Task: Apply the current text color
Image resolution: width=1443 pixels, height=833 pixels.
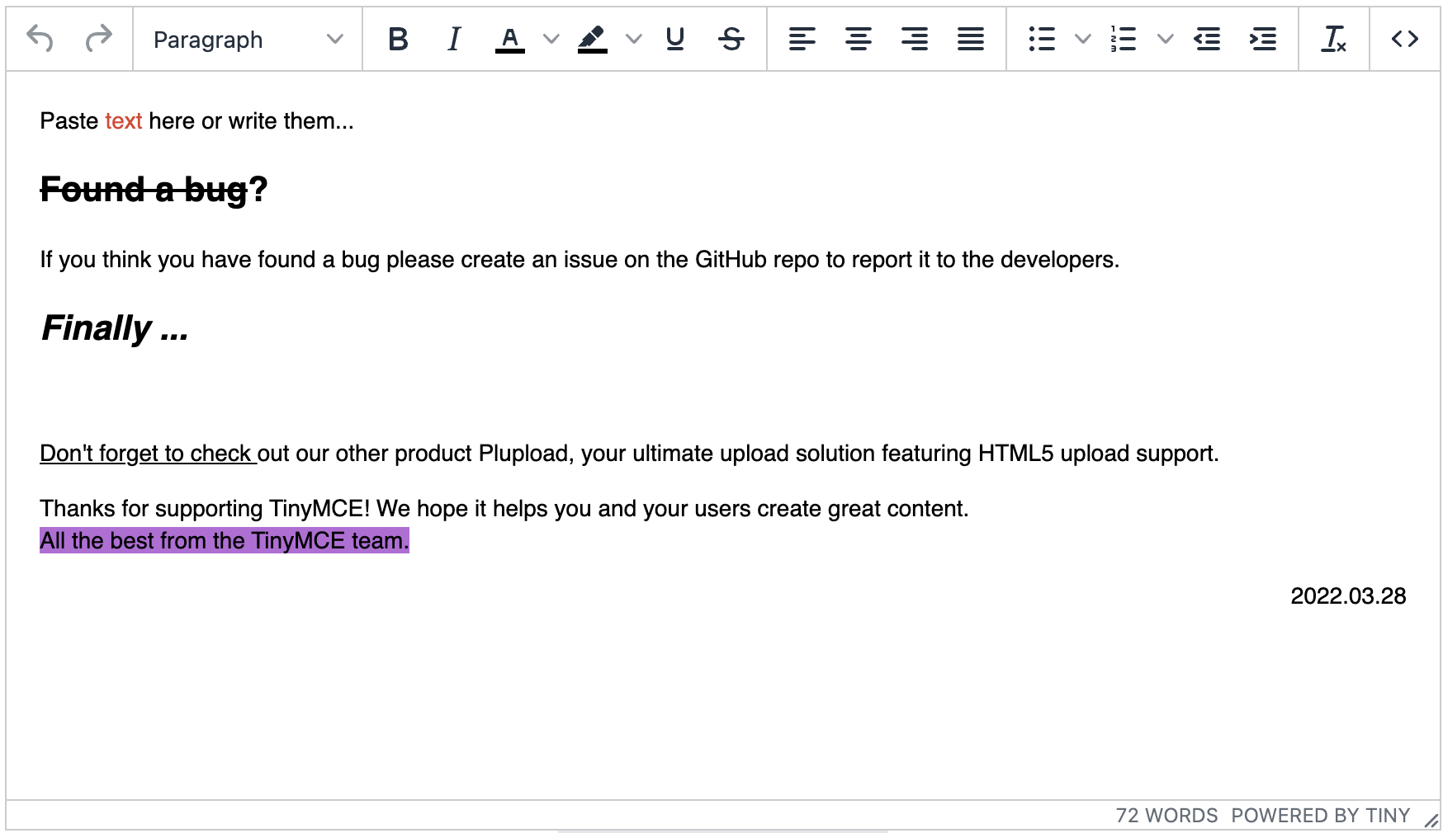Action: [510, 39]
